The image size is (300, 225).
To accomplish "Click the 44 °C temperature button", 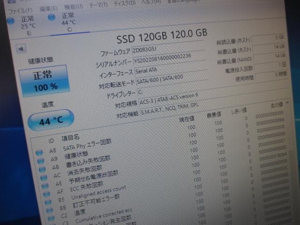I will pos(51,120).
